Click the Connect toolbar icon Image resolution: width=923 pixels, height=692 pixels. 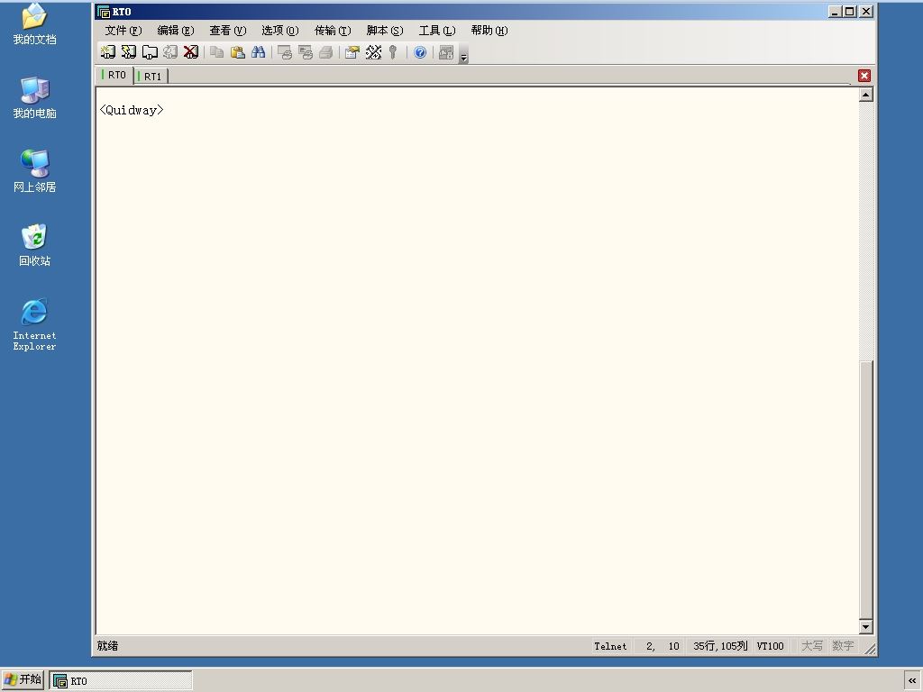[x=108, y=52]
